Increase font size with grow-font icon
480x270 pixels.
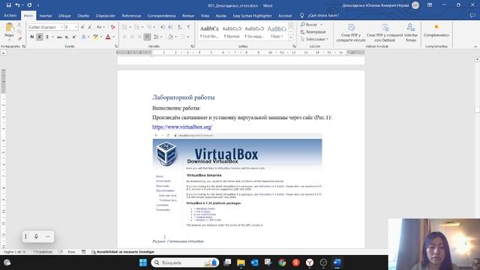(82, 27)
